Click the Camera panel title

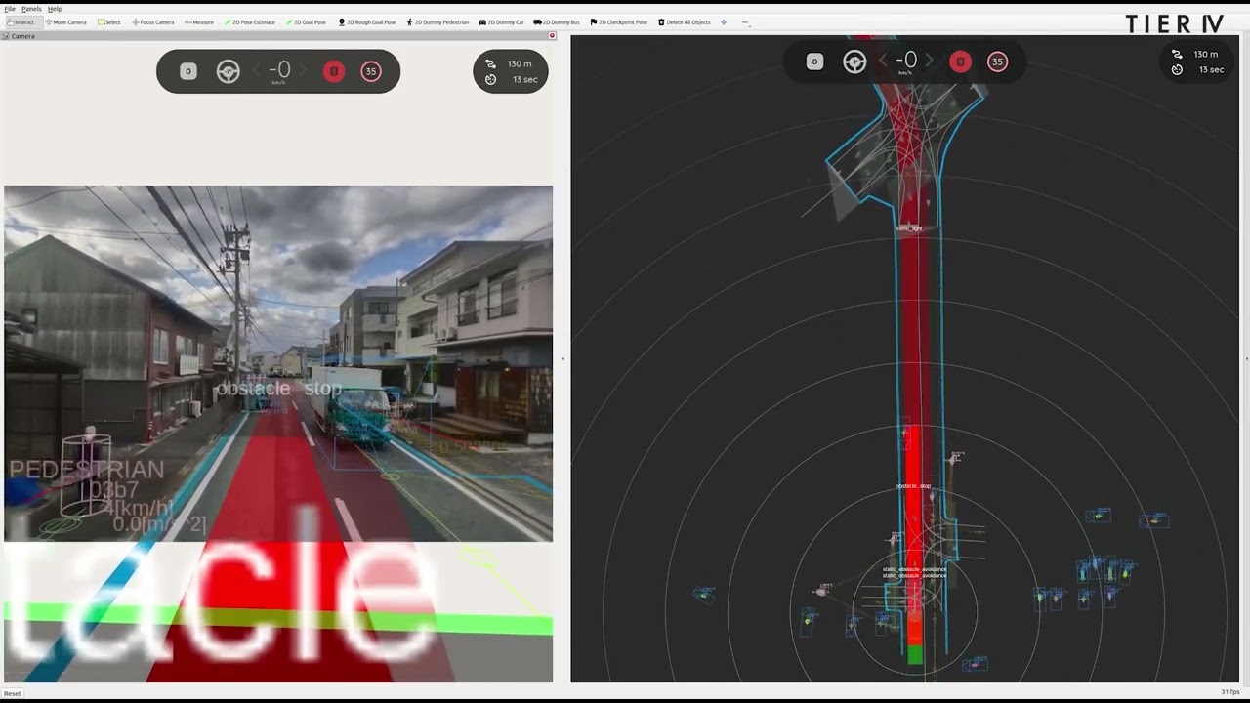click(23, 36)
